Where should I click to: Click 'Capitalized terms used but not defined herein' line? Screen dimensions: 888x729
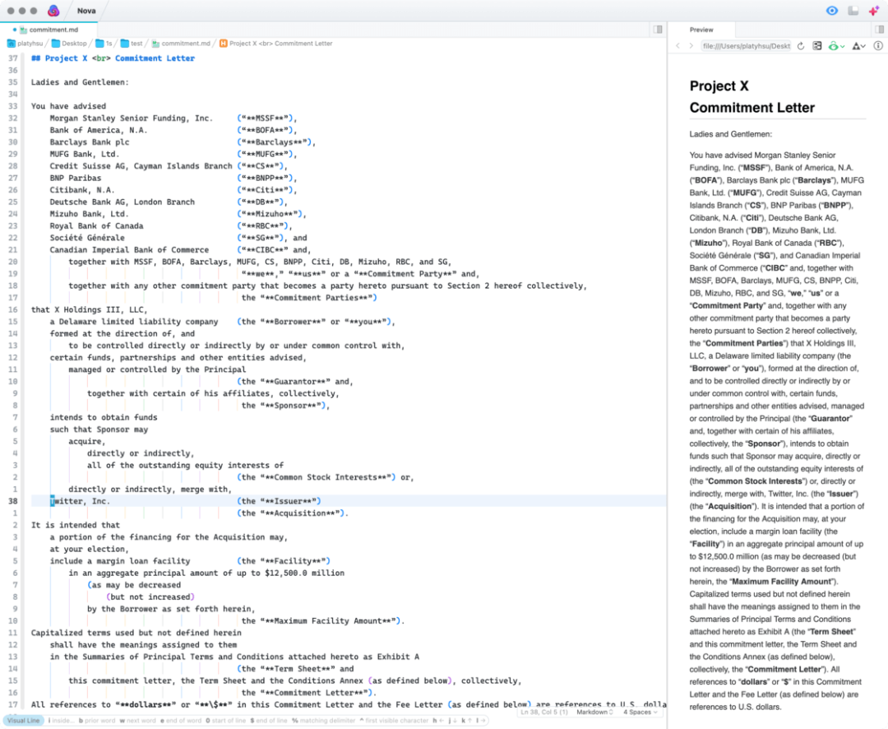[x=136, y=633]
